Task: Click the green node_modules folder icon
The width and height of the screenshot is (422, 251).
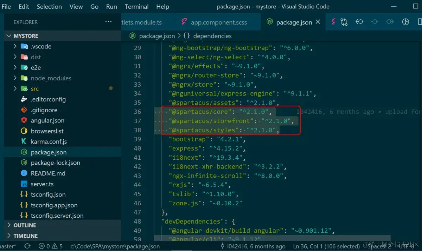Action: pos(24,78)
